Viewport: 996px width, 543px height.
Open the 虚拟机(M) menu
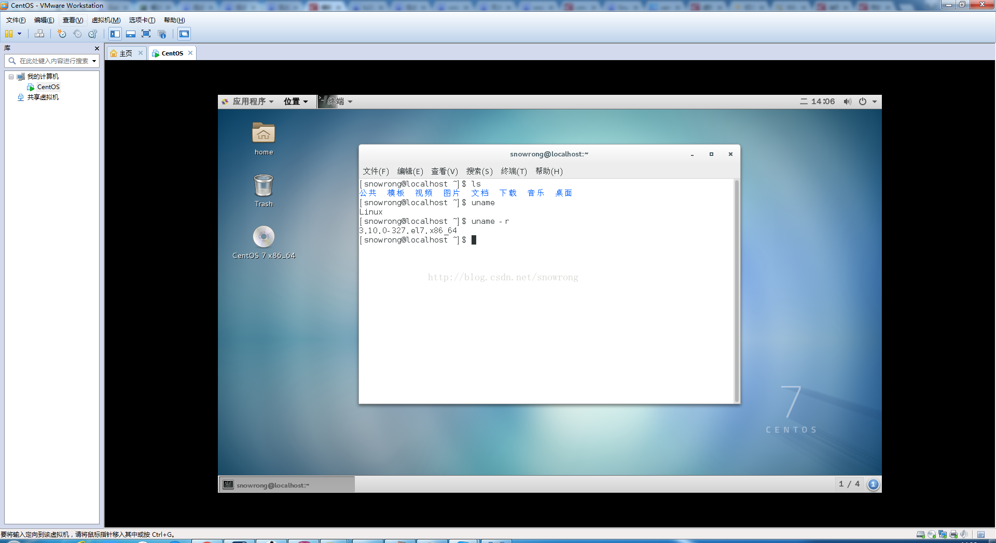pyautogui.click(x=106, y=20)
